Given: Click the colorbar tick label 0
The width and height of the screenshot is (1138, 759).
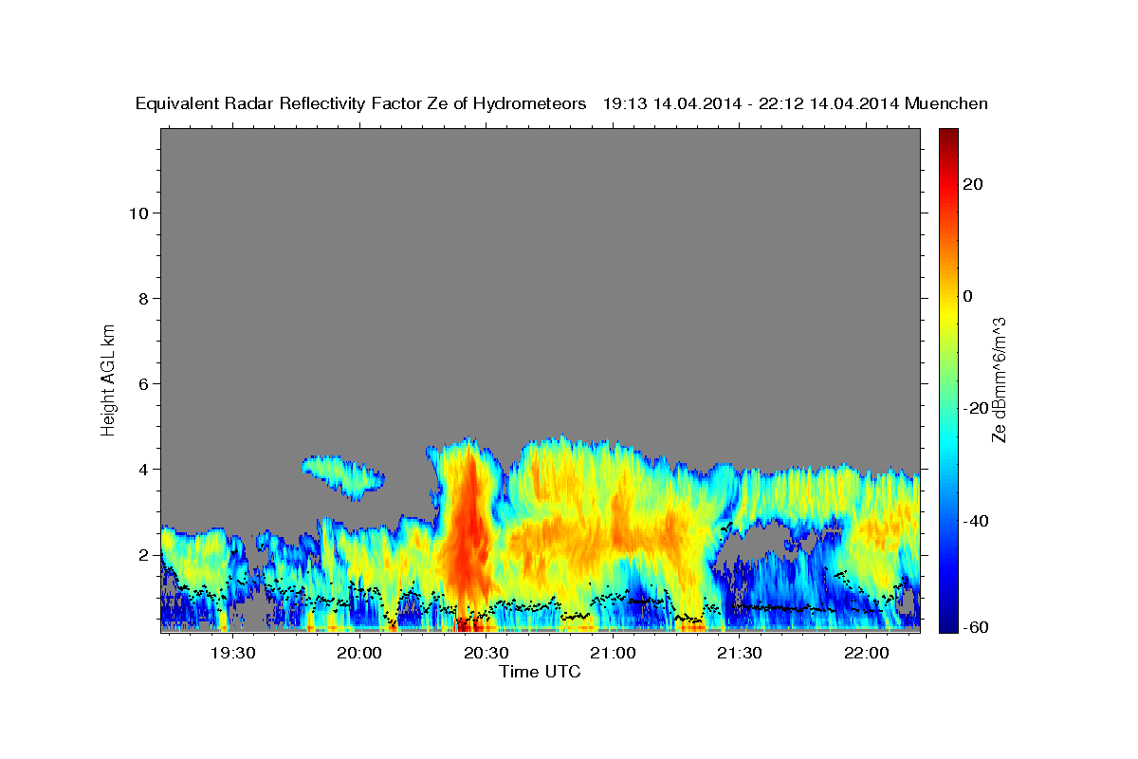Looking at the screenshot, I should [x=967, y=296].
